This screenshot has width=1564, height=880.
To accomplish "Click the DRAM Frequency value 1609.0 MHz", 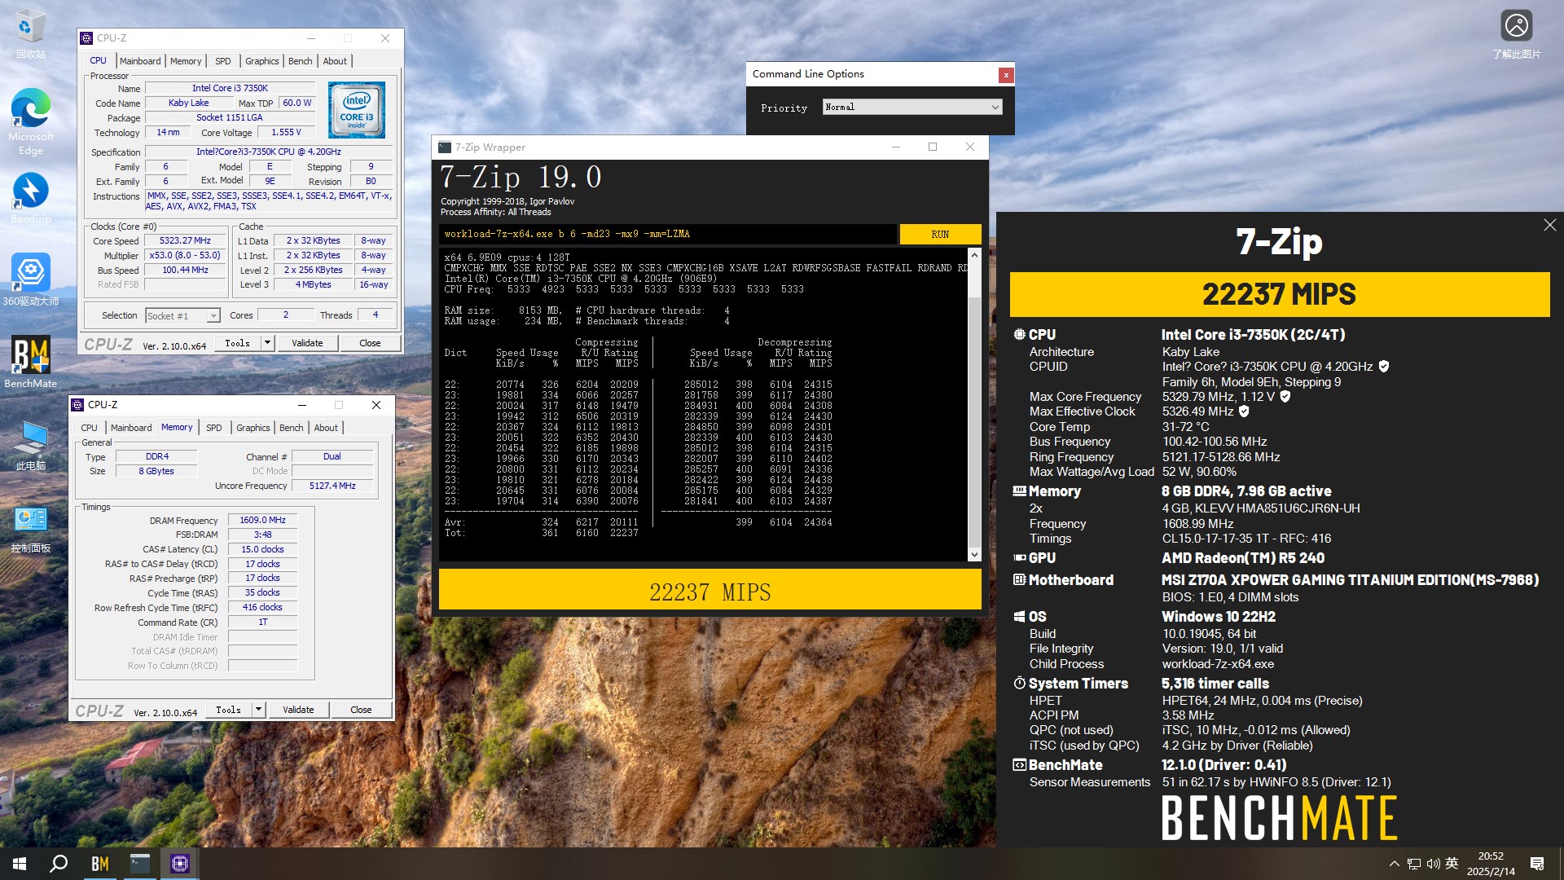I will click(263, 520).
